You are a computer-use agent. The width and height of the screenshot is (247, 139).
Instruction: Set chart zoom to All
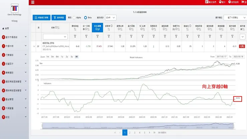[x=76, y=57]
